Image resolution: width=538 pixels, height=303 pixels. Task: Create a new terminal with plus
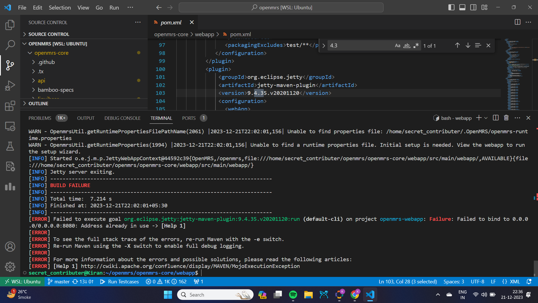coord(479,118)
